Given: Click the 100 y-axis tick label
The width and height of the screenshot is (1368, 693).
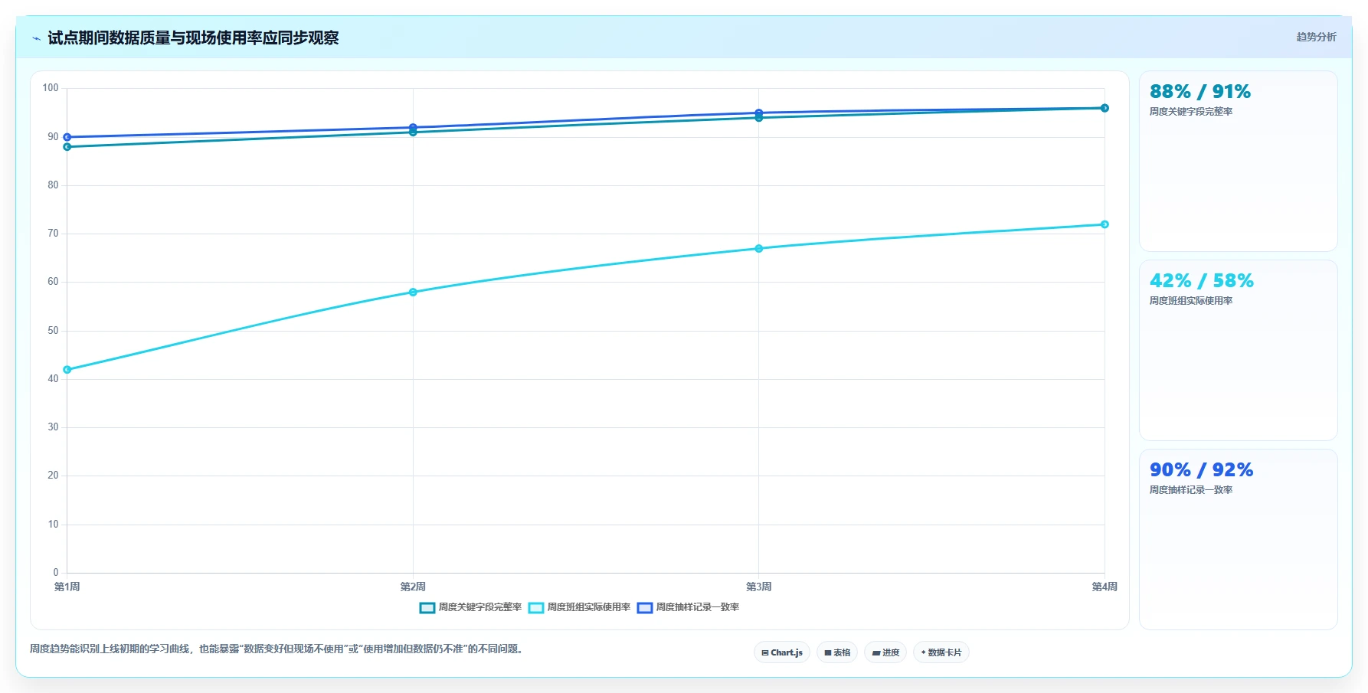Looking at the screenshot, I should coord(51,88).
